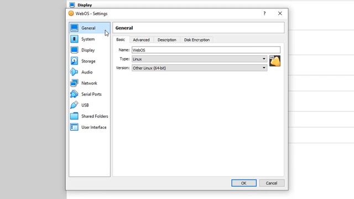Click the USB plug icon
Viewport: 354px width, 199px height.
pyautogui.click(x=74, y=105)
